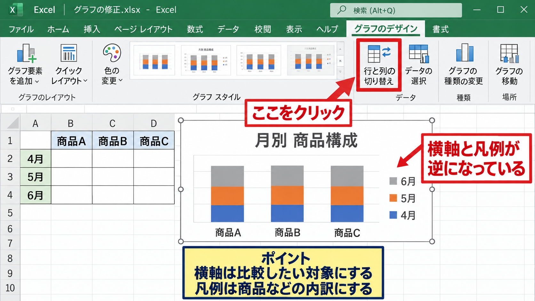Open the ページ レイアウト tab
The height and width of the screenshot is (301, 535).
click(143, 29)
